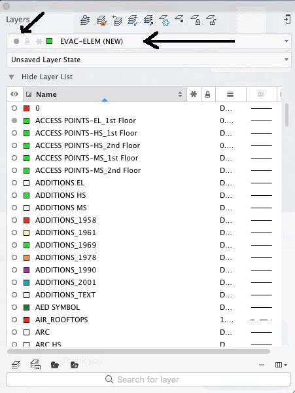Viewport: 295px width, 393px height.
Task: Toggle visibility of ADDITIONS EL layer
Action: pyautogui.click(x=14, y=183)
